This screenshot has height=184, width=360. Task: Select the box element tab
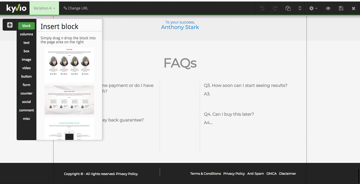tap(26, 51)
